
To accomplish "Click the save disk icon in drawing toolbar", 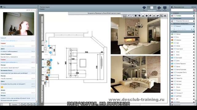I will coord(165,16).
